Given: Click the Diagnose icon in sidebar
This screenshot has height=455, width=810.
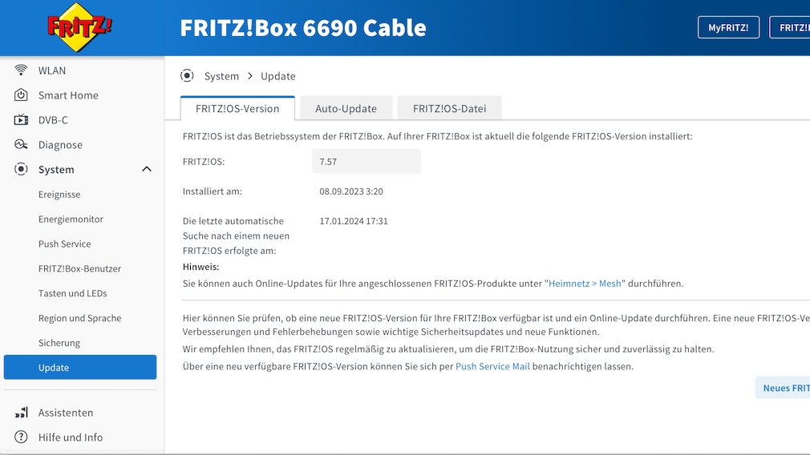Looking at the screenshot, I should 22,145.
